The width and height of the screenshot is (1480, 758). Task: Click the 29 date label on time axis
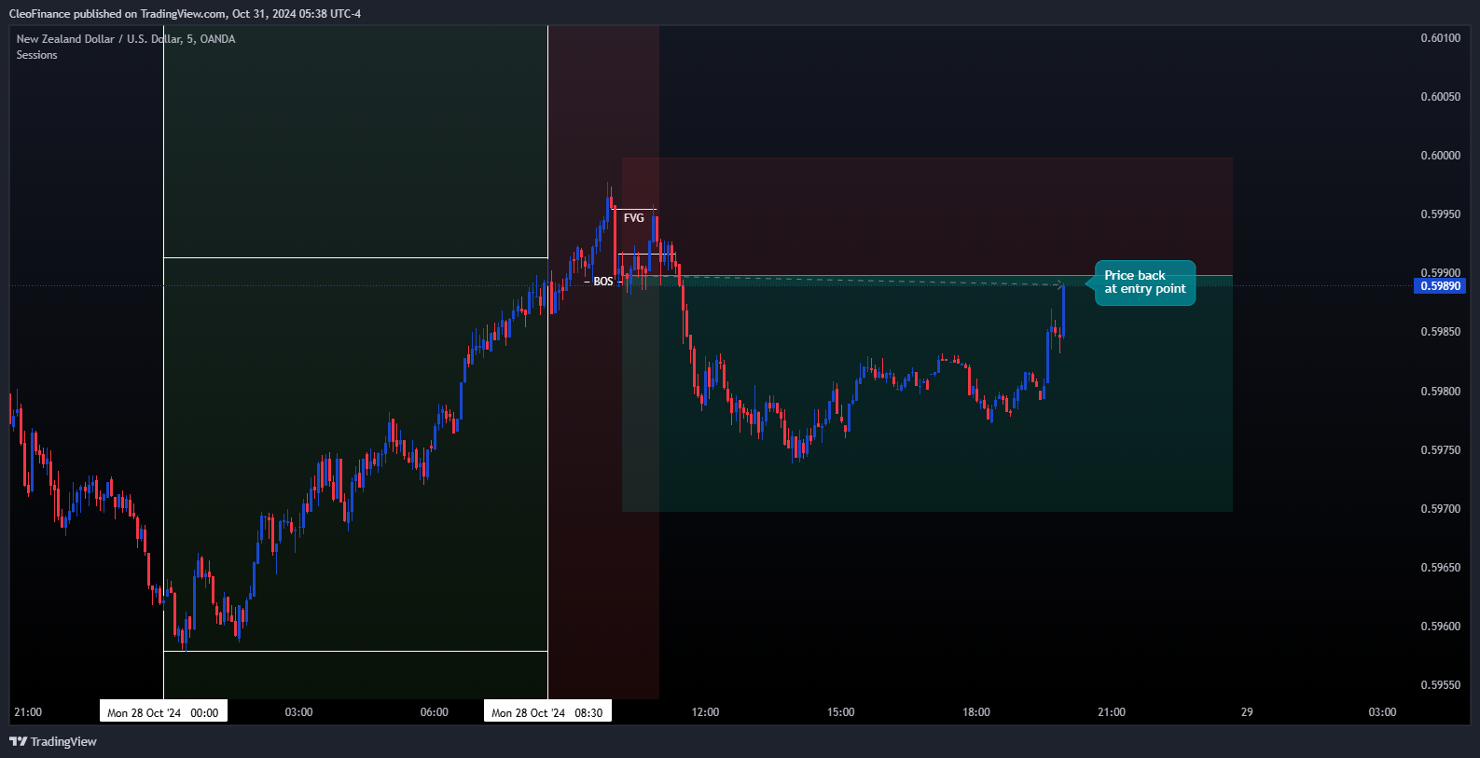1247,712
